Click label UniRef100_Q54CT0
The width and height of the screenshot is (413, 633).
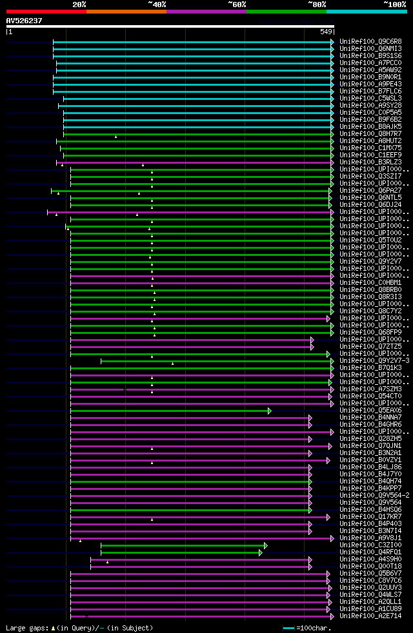(x=370, y=396)
